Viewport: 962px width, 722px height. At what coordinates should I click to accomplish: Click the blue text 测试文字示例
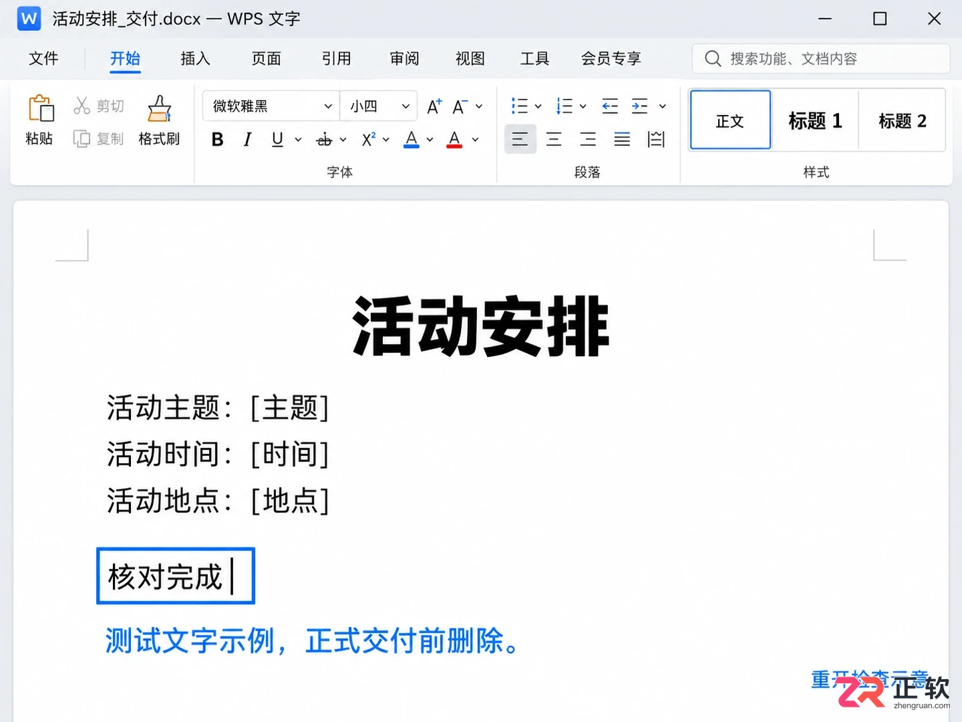[x=190, y=641]
